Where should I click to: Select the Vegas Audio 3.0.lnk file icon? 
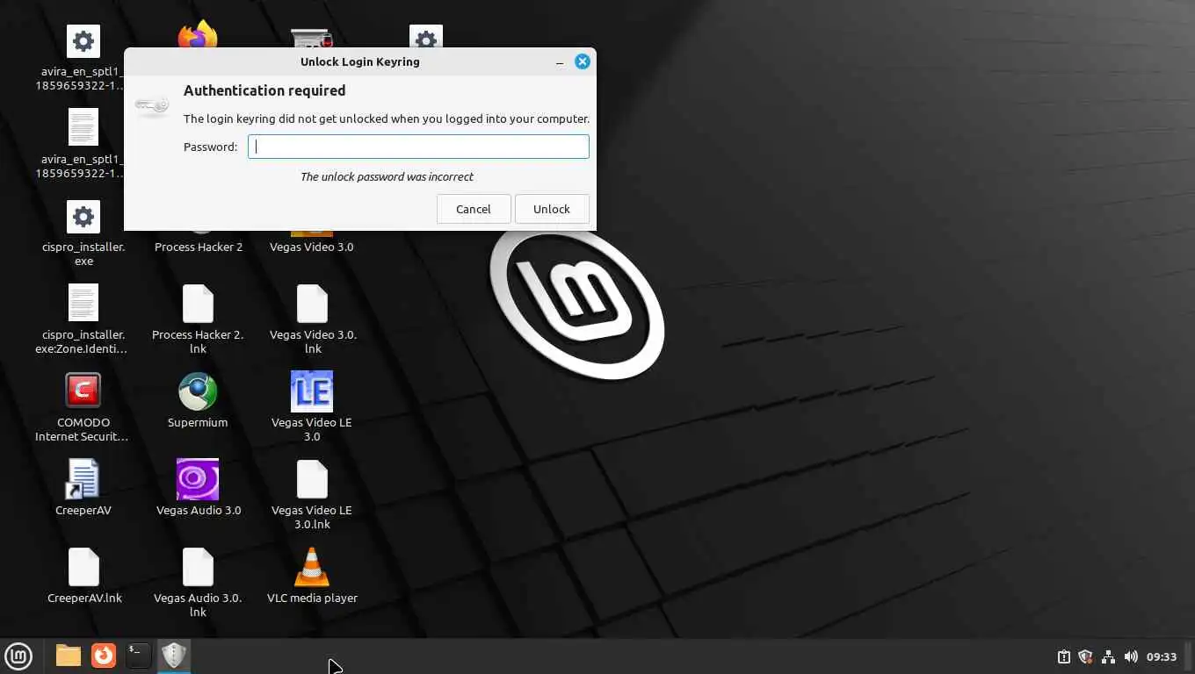[x=198, y=567]
